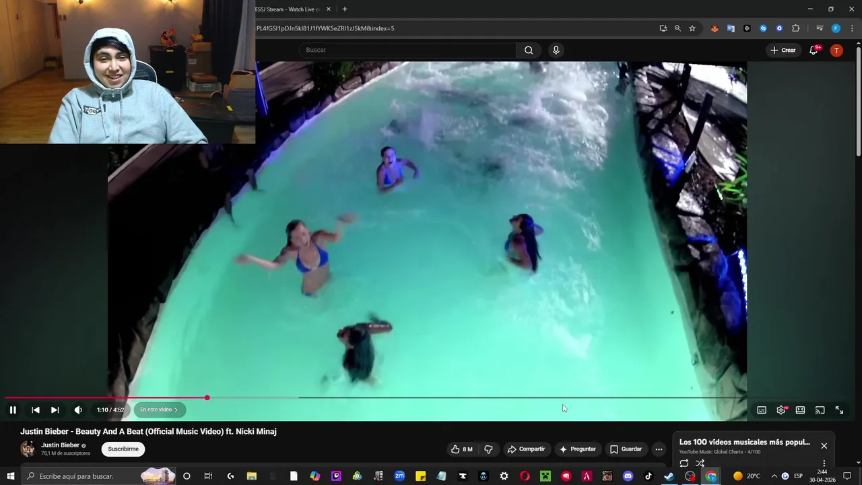The image size is (862, 485).
Task: Show hidden system tray icons
Action: tap(774, 476)
